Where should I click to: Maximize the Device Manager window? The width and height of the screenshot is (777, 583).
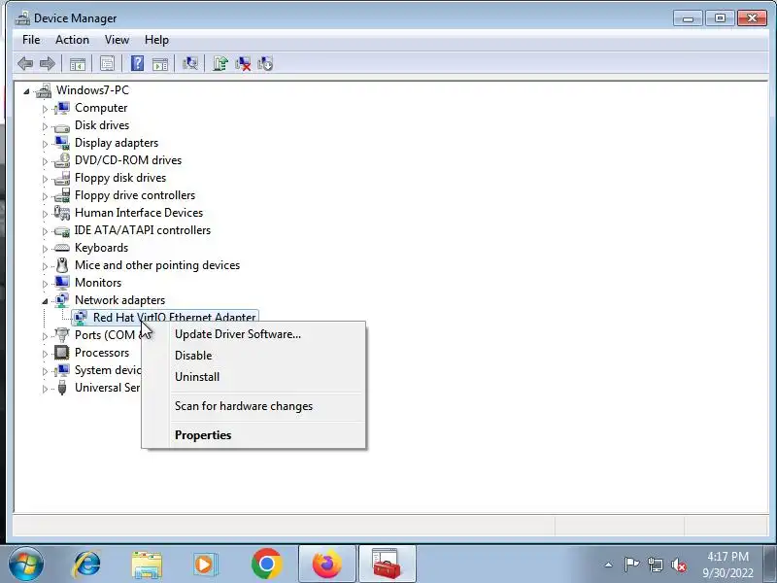click(720, 18)
